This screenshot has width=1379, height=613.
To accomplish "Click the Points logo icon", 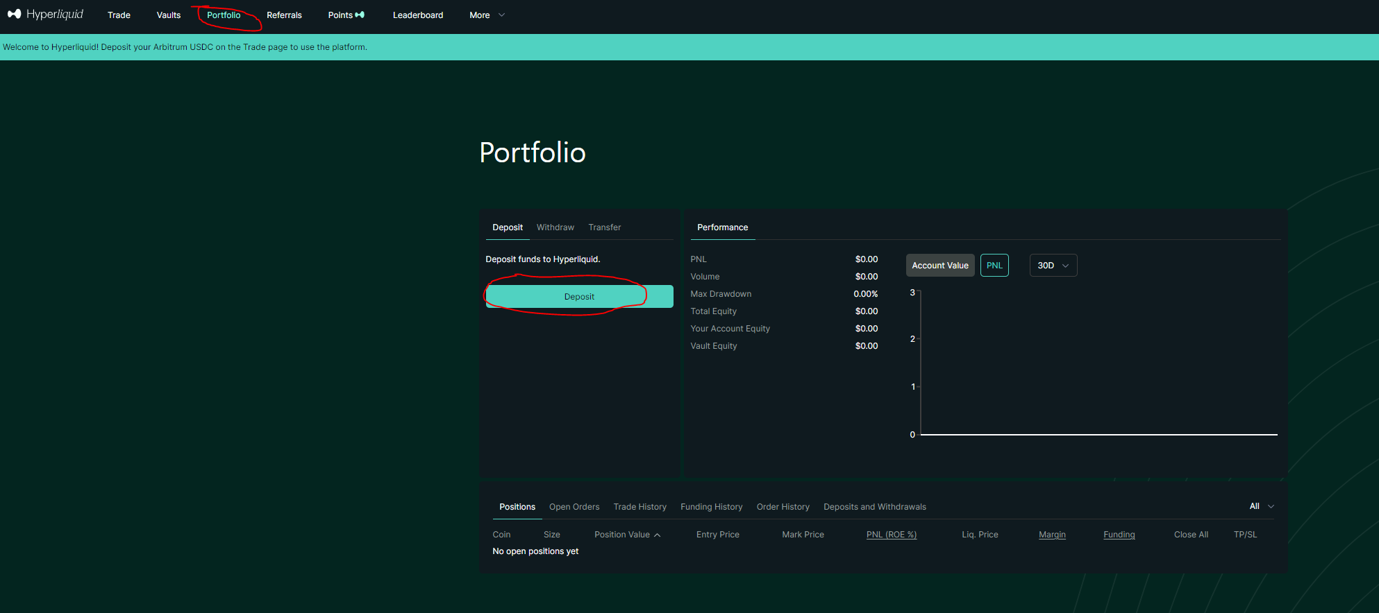I will click(360, 15).
